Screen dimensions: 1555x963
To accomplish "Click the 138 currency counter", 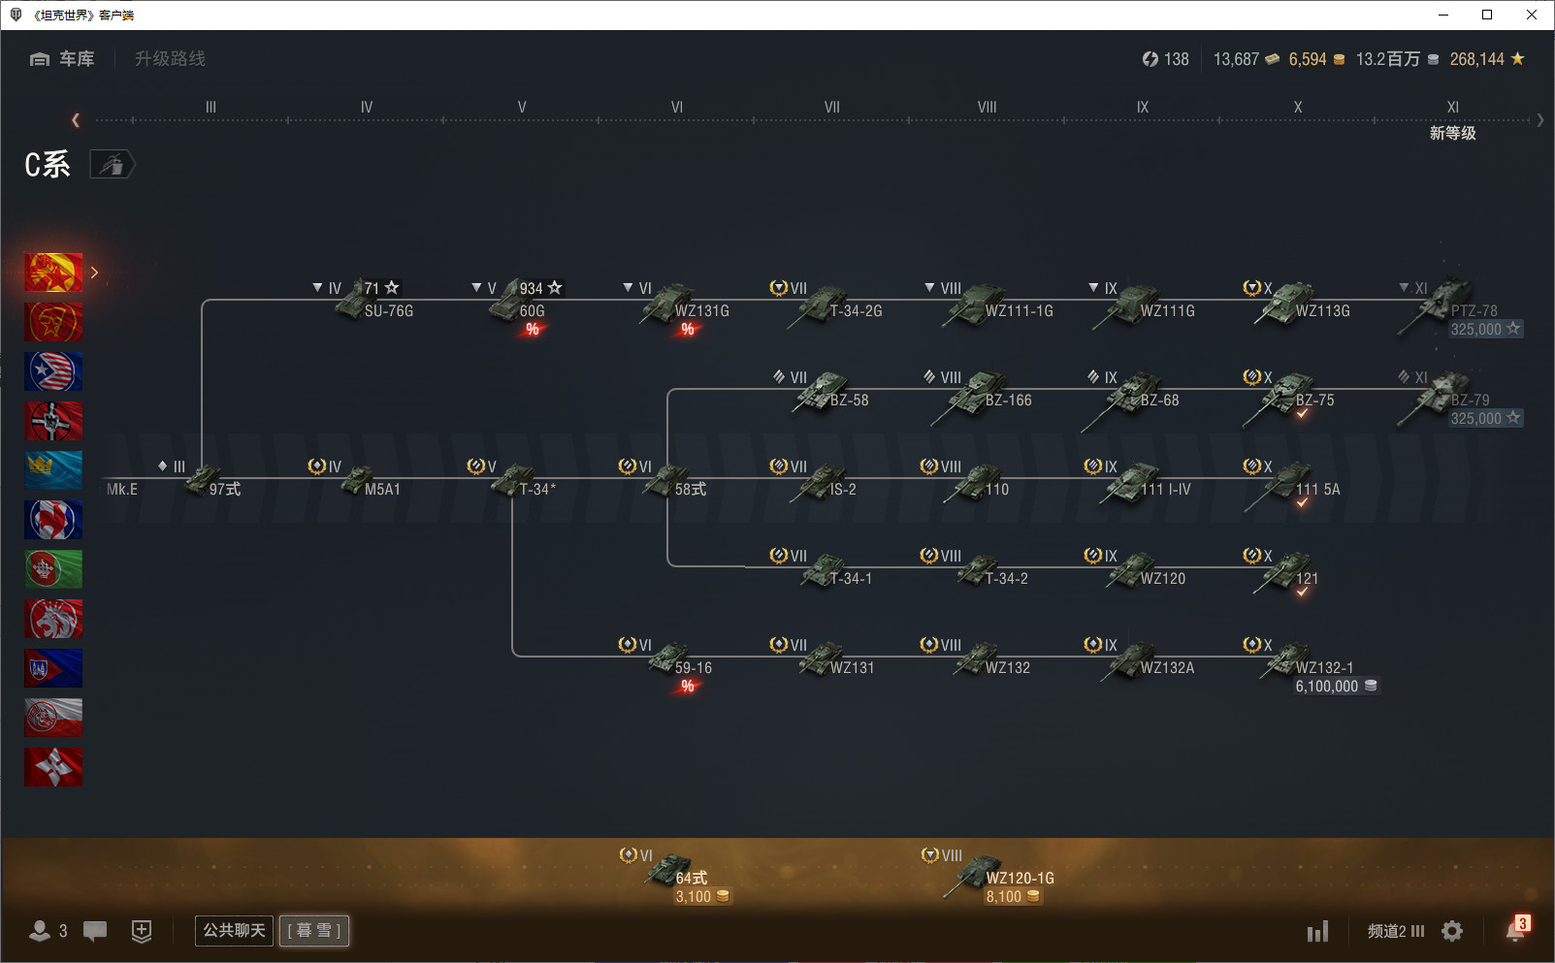I will tap(1165, 59).
